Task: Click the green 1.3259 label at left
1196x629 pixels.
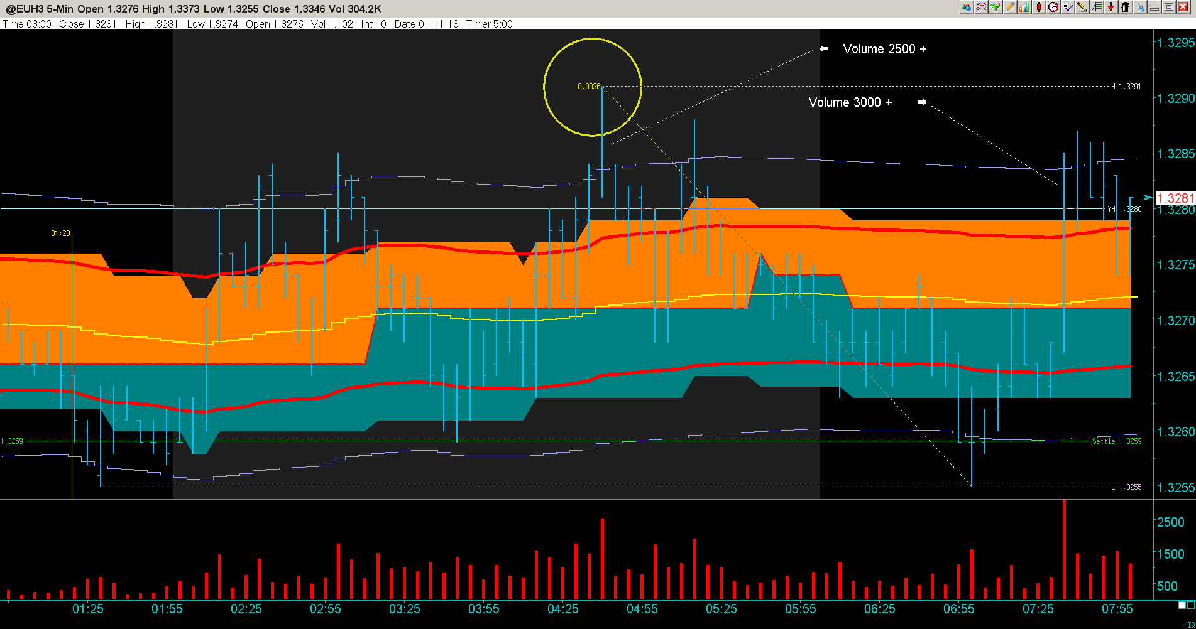Action: pyautogui.click(x=12, y=441)
